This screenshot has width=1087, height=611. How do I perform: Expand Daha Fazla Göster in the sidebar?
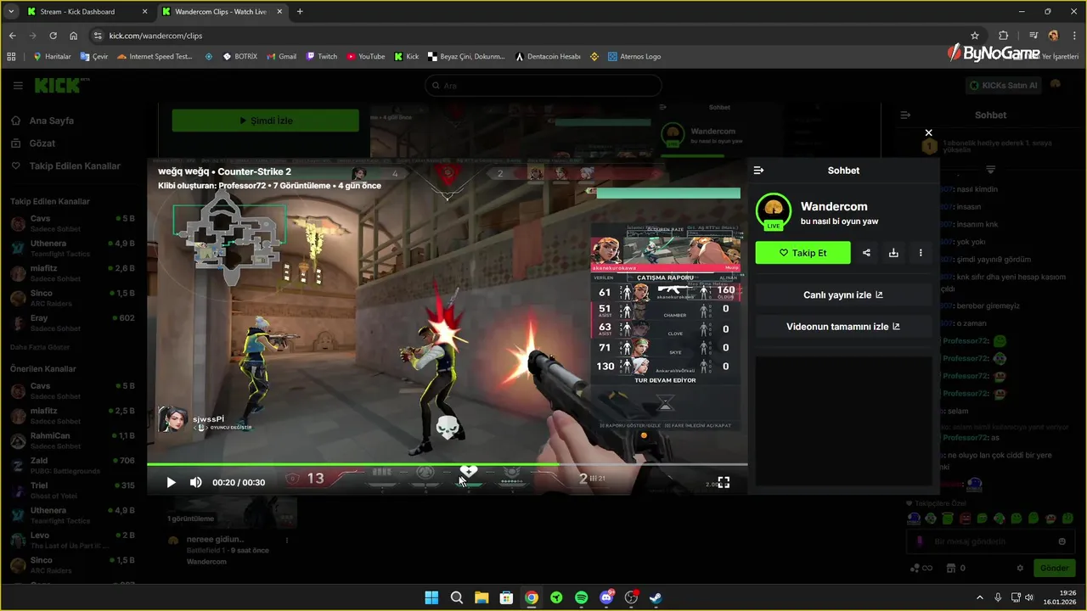click(x=40, y=348)
